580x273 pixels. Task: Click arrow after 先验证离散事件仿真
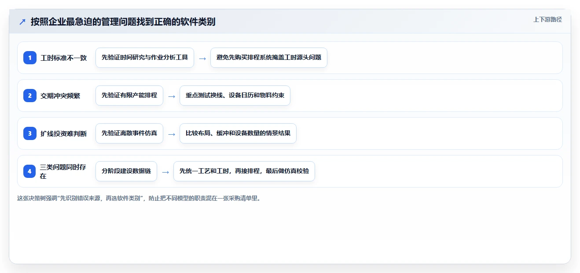click(x=172, y=134)
